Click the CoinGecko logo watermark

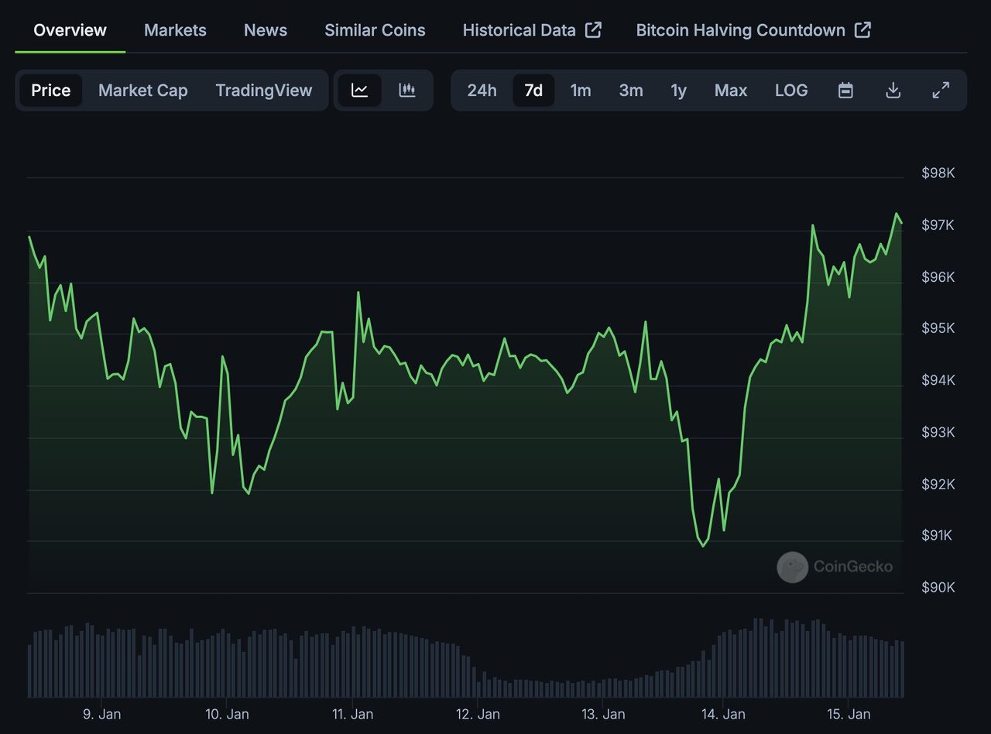[835, 567]
